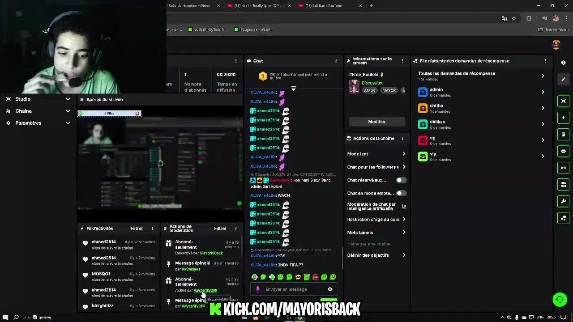The width and height of the screenshot is (573, 322).
Task: Click the translate page icon in address bar
Action: pos(504,18)
